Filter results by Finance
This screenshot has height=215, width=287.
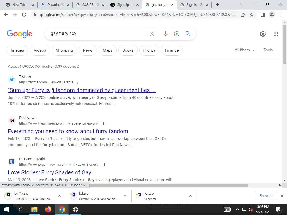(172, 50)
